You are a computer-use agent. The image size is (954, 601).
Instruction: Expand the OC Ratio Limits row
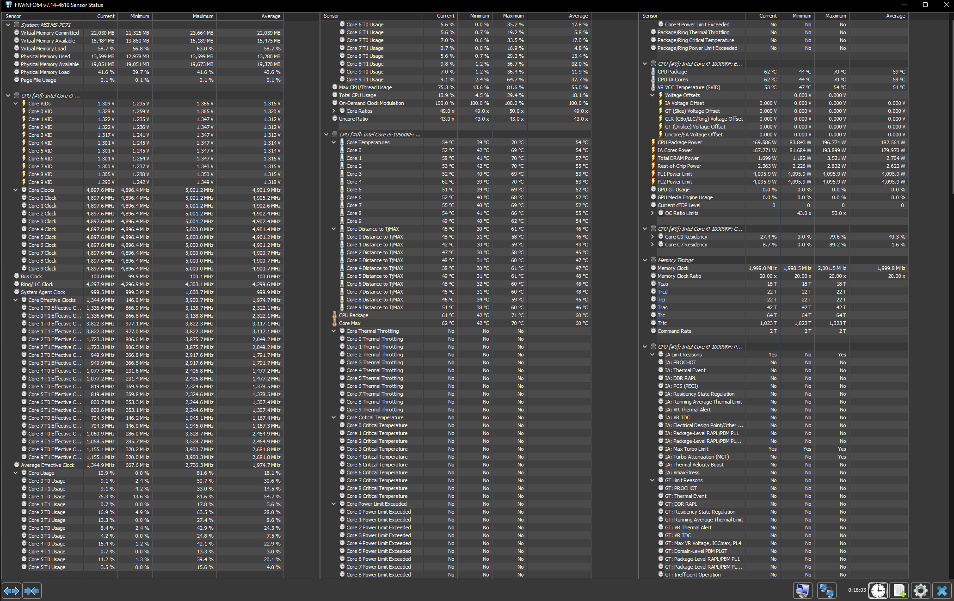pos(652,213)
